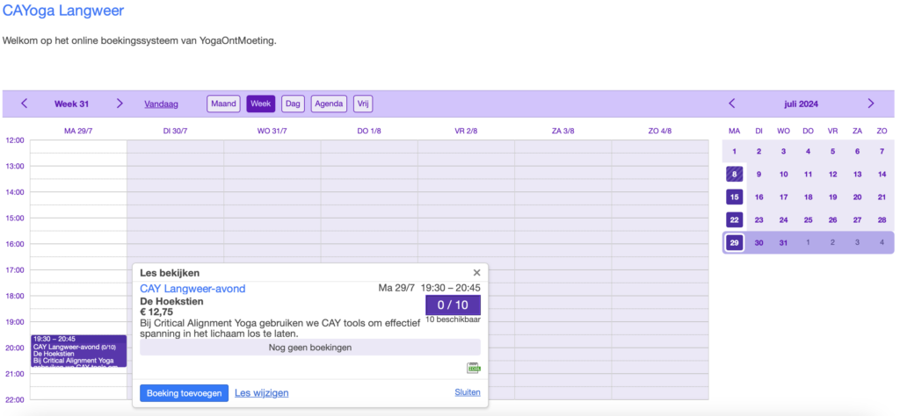Select day 26 in mini calendar
900x416 pixels.
[x=833, y=220]
